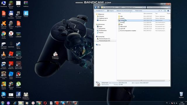Sort by the Дата изменения column header
The image size is (187, 105).
click(148, 14)
